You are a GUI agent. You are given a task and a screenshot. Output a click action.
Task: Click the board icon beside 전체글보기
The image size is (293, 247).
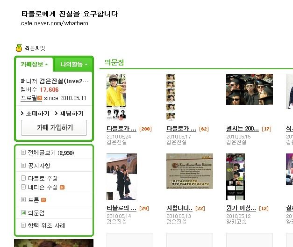(x=23, y=153)
